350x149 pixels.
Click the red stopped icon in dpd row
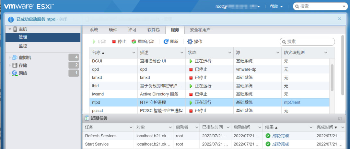click(191, 69)
